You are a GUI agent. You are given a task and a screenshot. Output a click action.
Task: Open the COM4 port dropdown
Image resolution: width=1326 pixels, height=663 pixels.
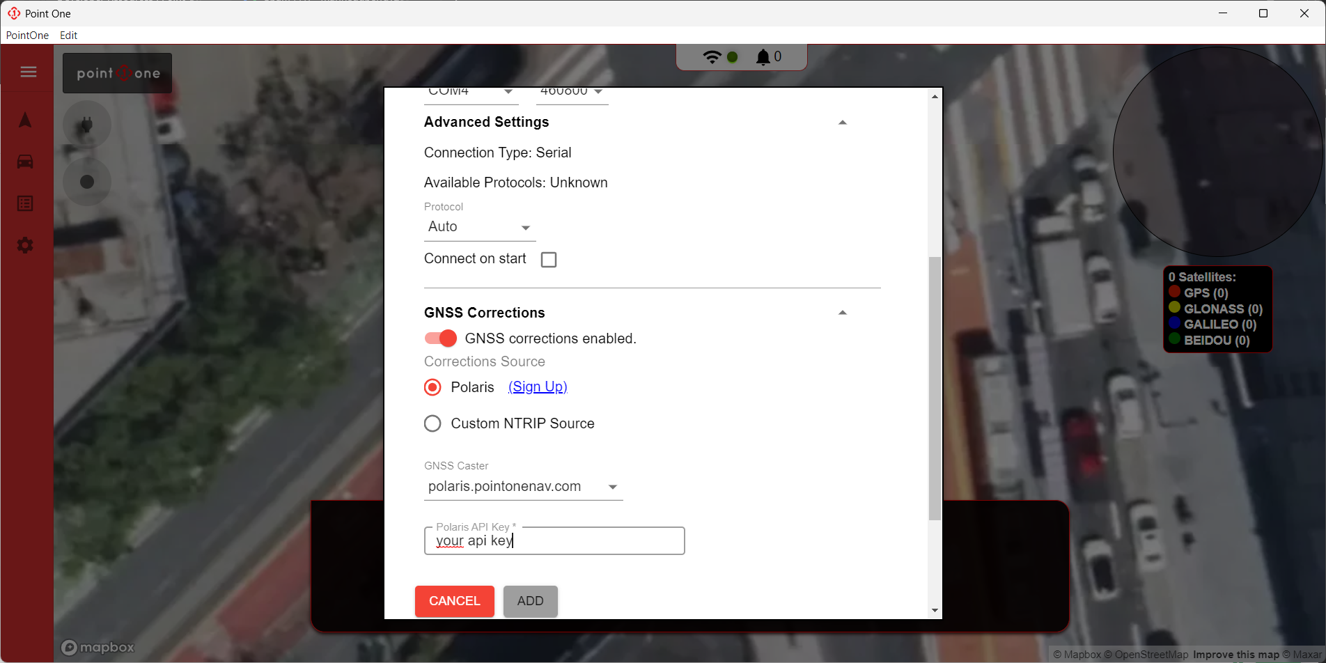[x=471, y=93]
